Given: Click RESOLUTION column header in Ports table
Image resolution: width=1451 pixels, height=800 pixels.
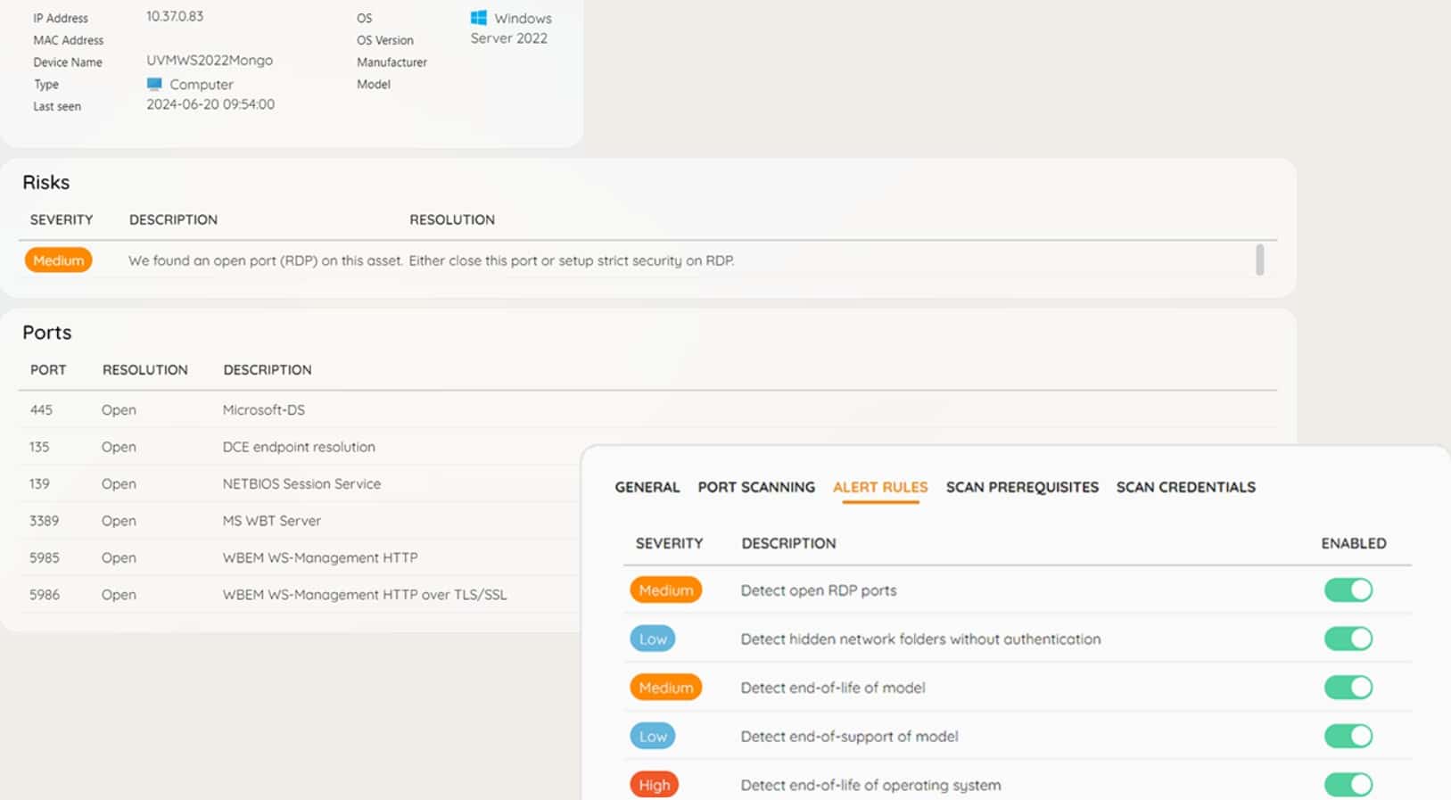Looking at the screenshot, I should pos(145,369).
